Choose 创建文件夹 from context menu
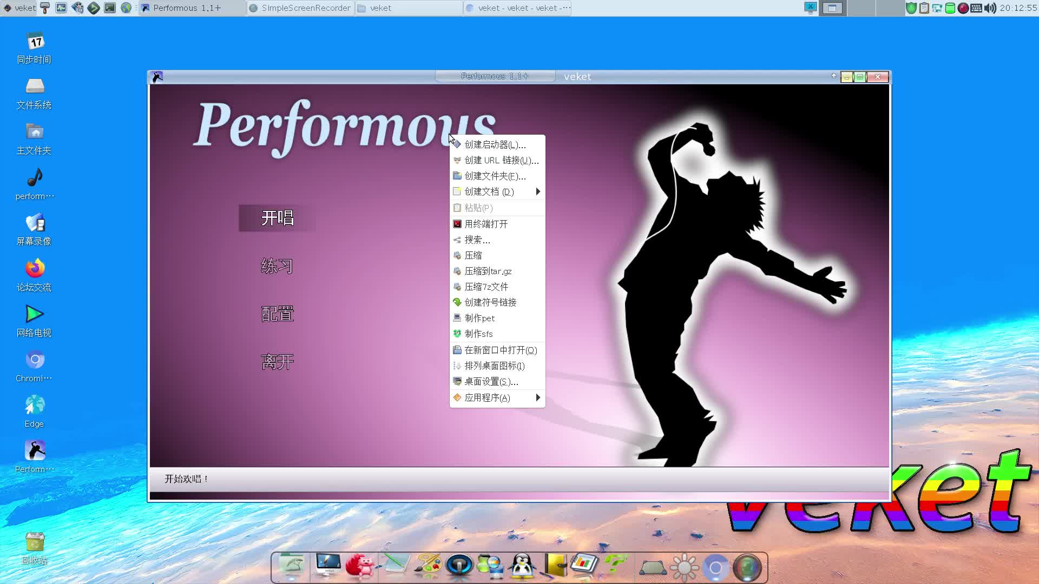Viewport: 1039px width, 584px height. tap(497, 176)
